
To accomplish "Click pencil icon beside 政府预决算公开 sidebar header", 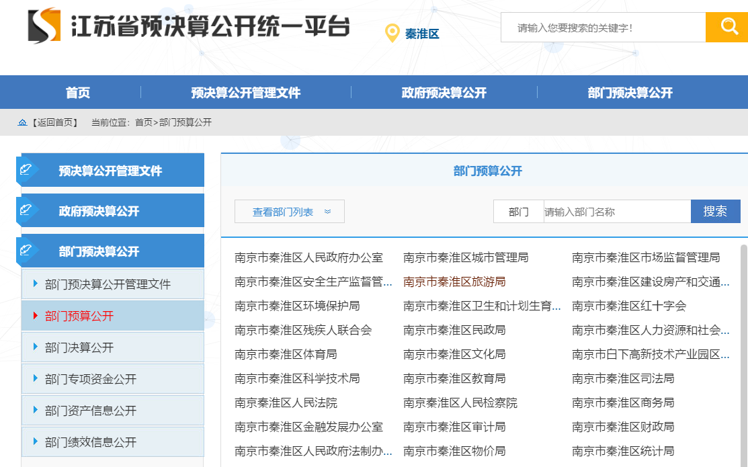I will pyautogui.click(x=27, y=210).
